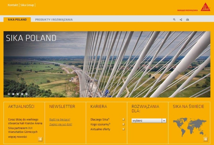The image size is (214, 145).
Task: Open Warsztatów Górniczych news item
Action: [23, 130]
